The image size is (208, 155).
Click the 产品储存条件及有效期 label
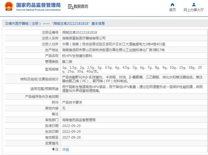tap(42, 97)
